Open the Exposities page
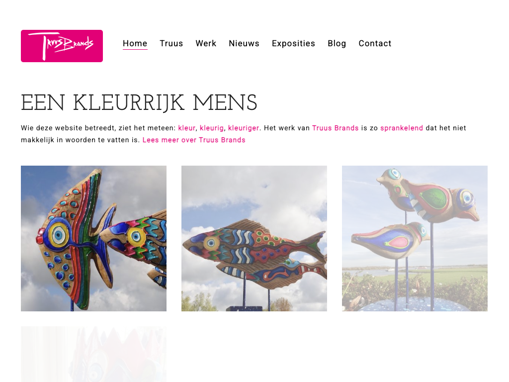 [293, 44]
